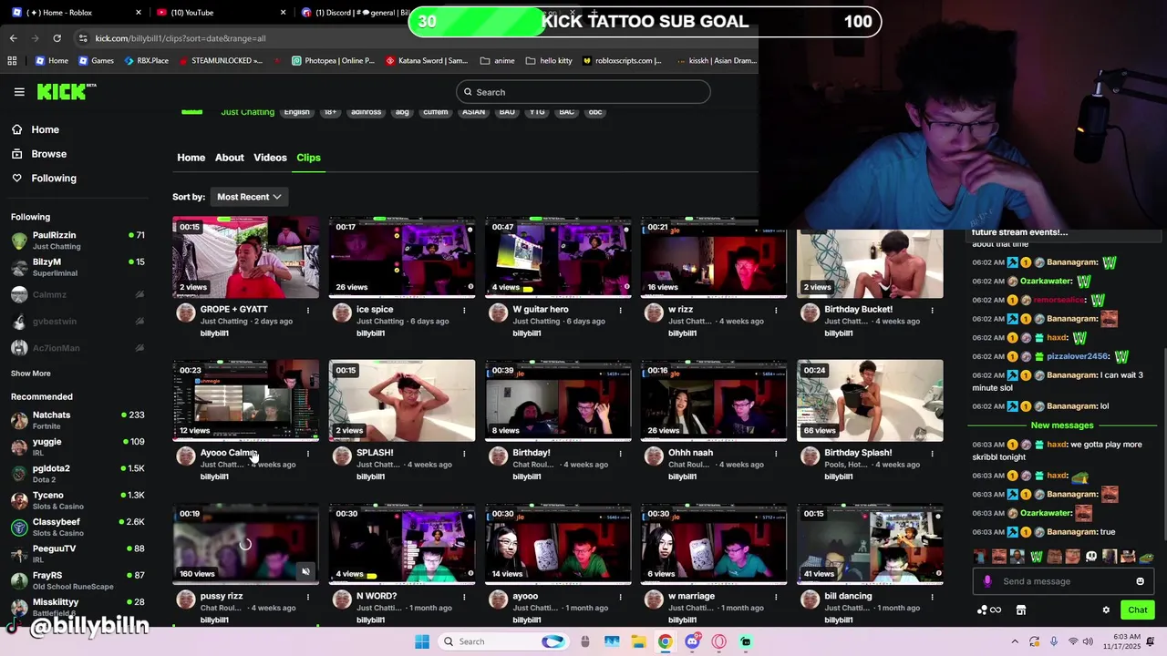1167x656 pixels.
Task: Open Discord from the taskbar
Action: [692, 641]
